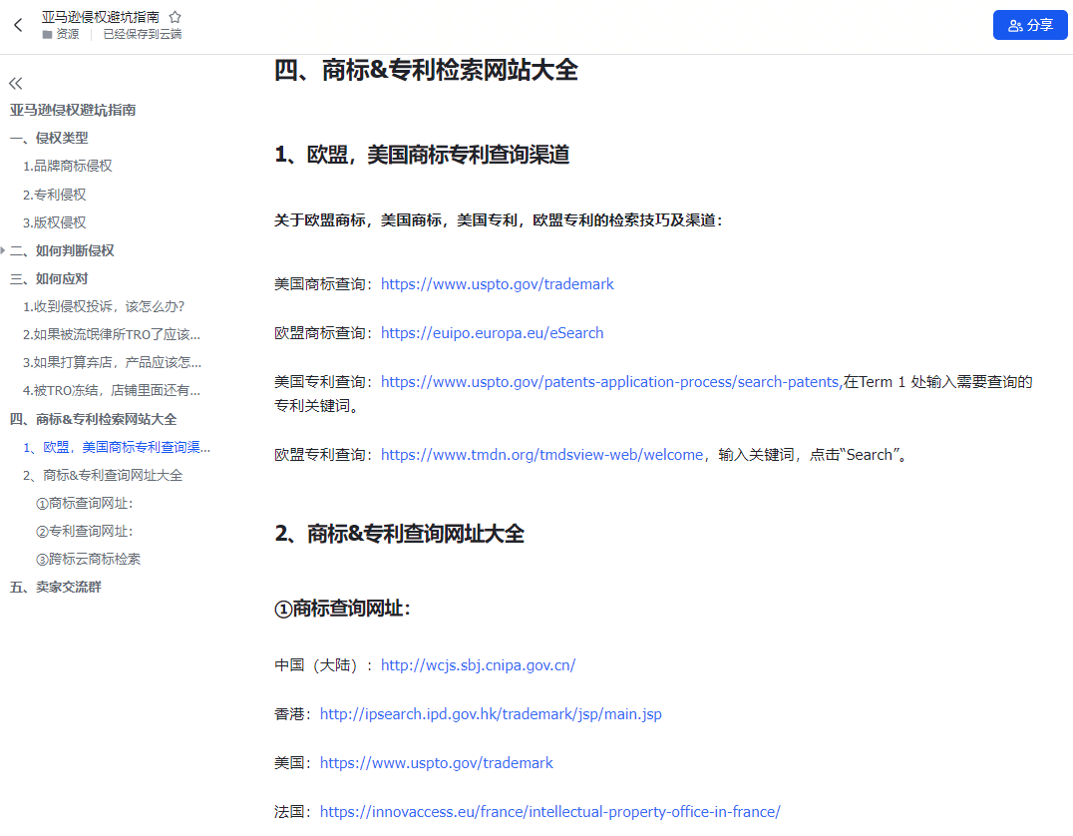The width and height of the screenshot is (1073, 836).
Task: Open the EUIPO eSearch link
Action: point(492,332)
